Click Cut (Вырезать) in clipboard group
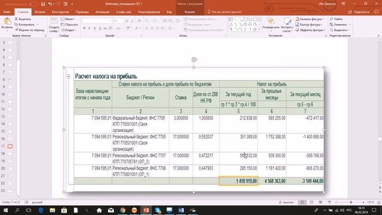Viewport: 382px width, 215px height. point(23,19)
